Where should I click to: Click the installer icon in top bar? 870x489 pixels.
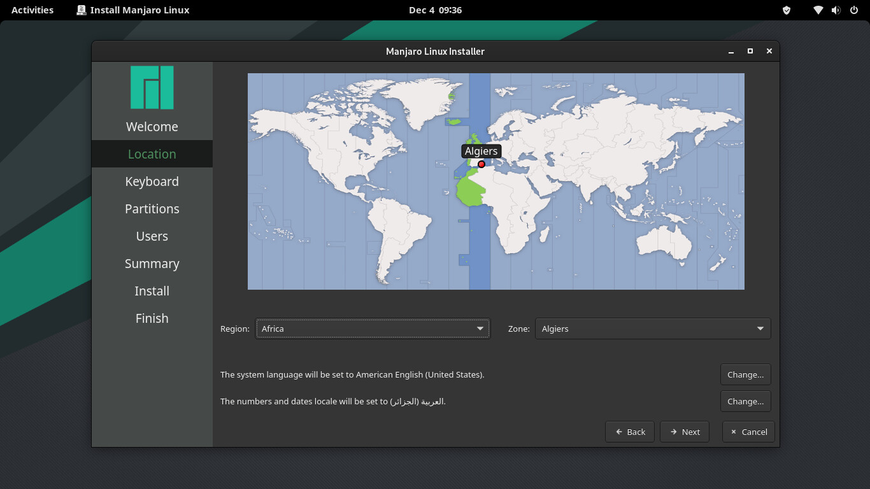[x=82, y=10]
